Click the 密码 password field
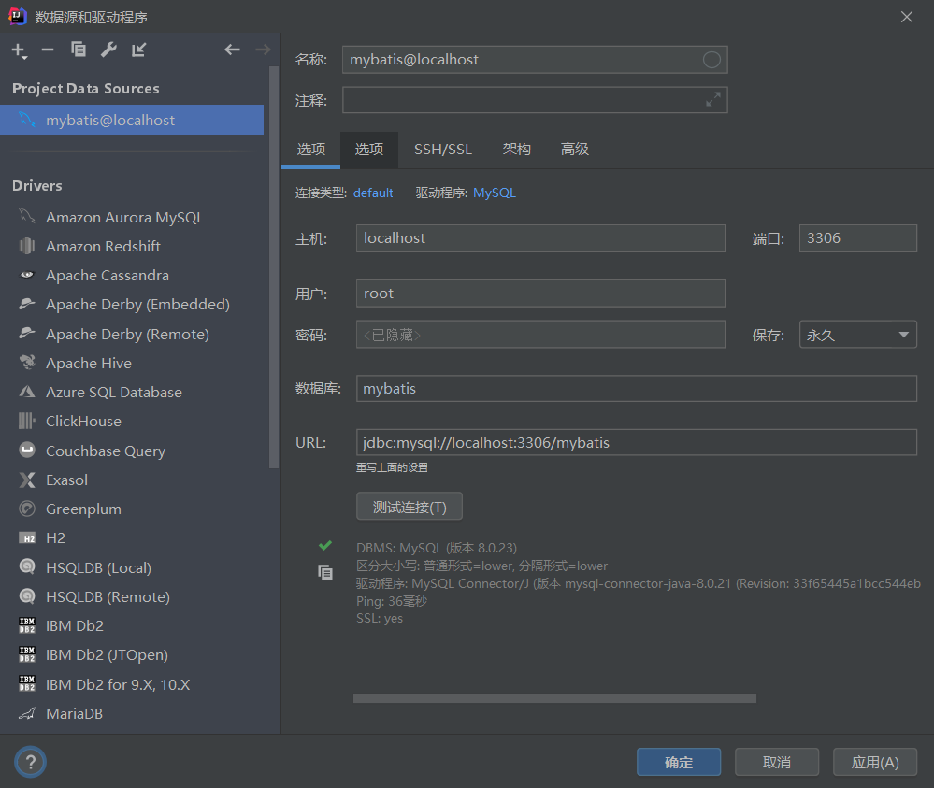934x788 pixels. [x=541, y=334]
